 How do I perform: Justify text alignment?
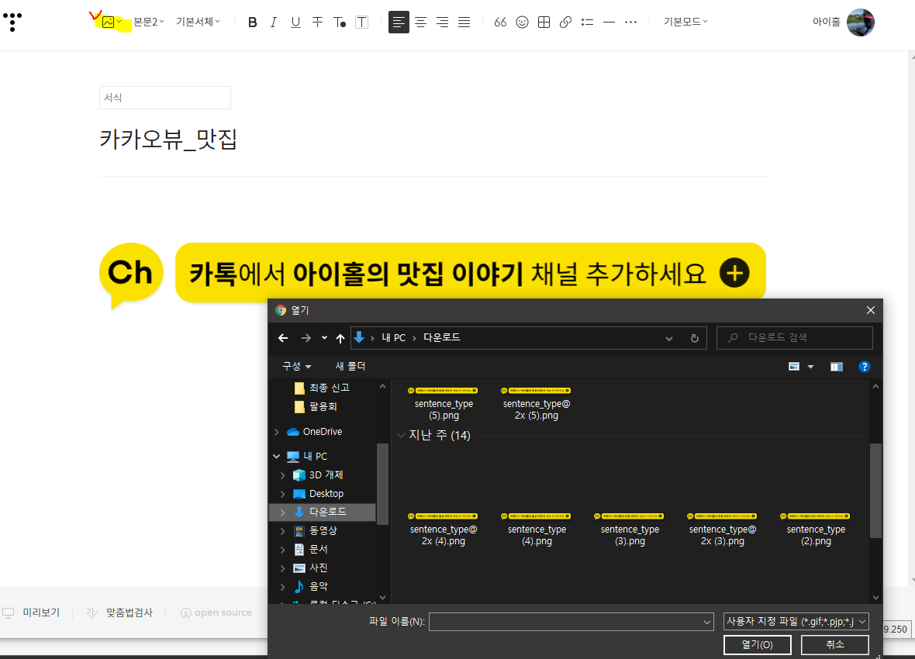tap(464, 22)
